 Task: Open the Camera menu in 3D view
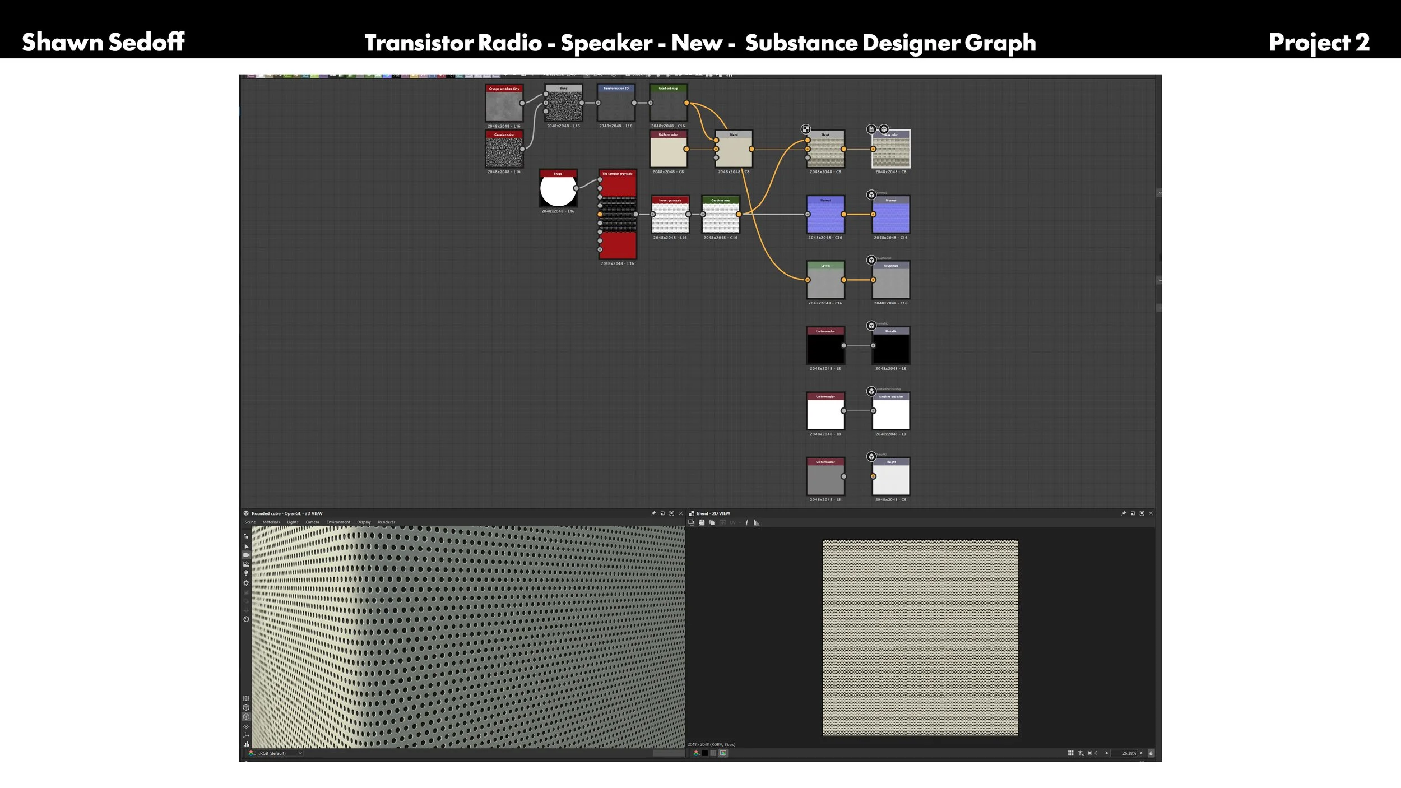(312, 522)
